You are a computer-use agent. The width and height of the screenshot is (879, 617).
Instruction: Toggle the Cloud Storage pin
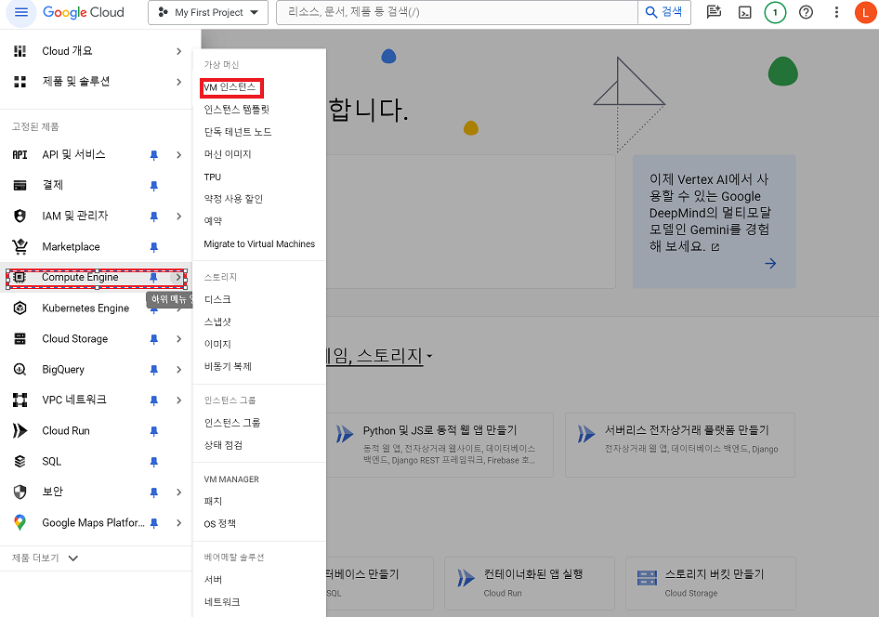pyautogui.click(x=153, y=339)
